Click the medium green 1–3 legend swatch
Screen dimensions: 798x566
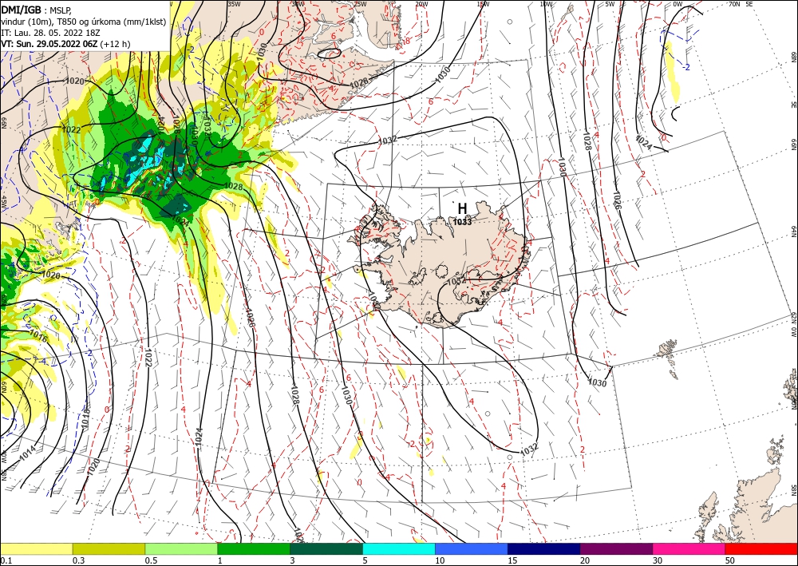pyautogui.click(x=254, y=548)
